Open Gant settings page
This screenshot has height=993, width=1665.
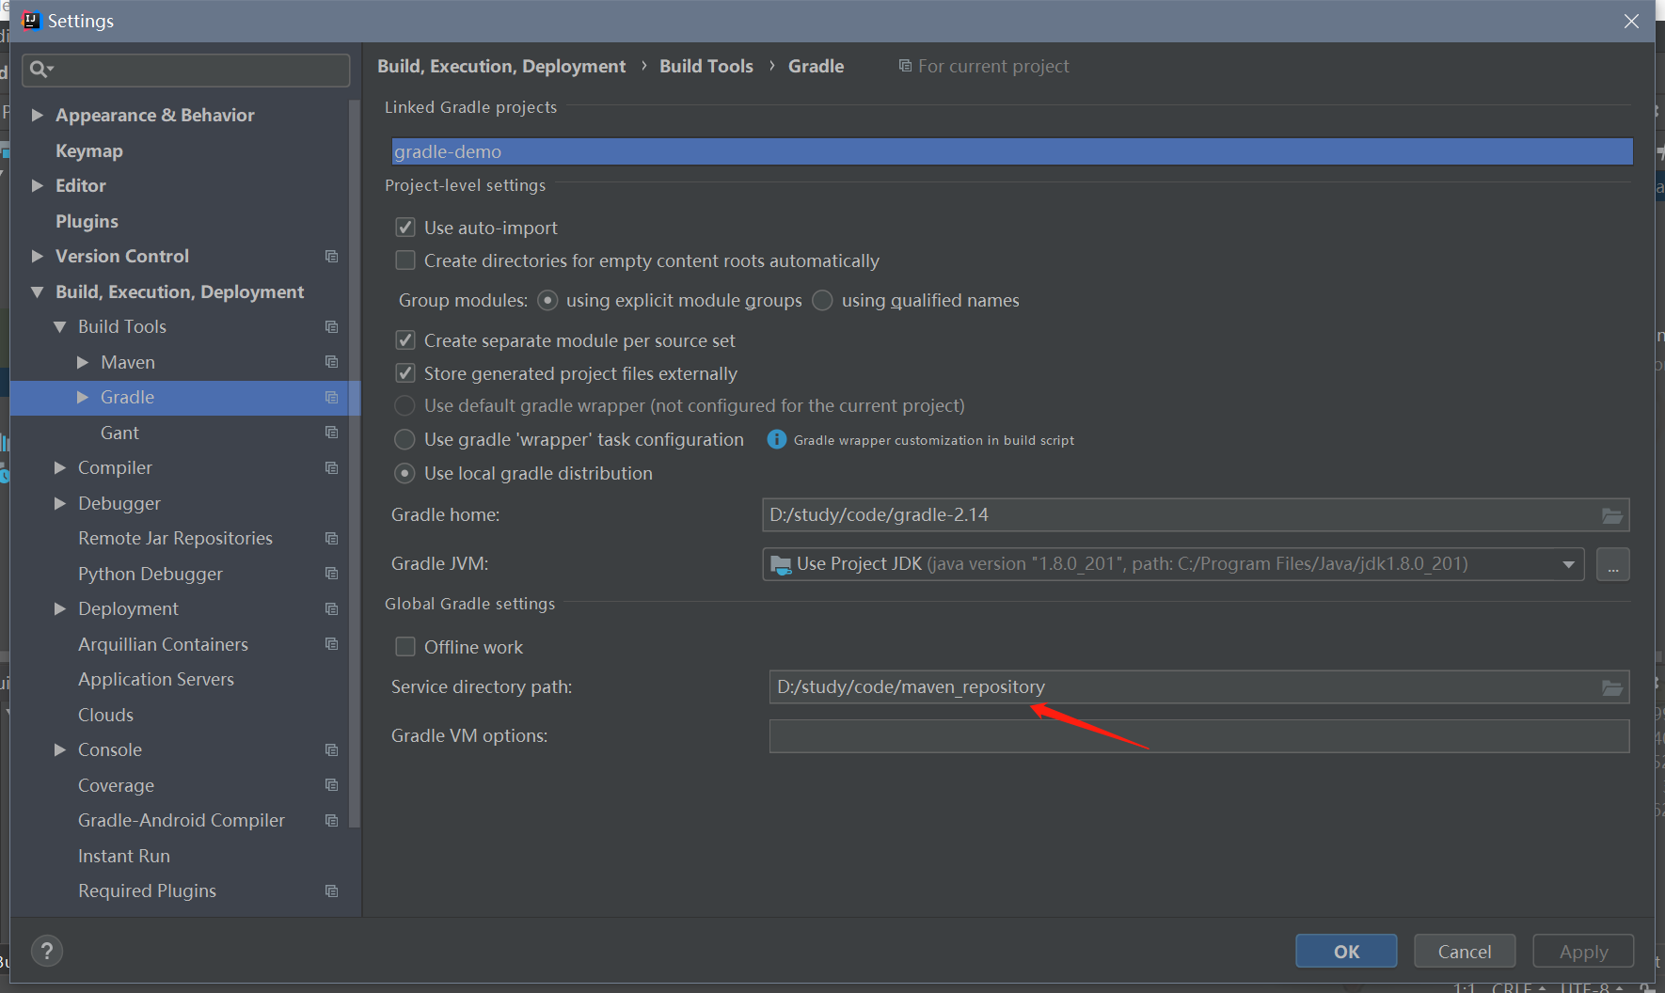pos(119,433)
